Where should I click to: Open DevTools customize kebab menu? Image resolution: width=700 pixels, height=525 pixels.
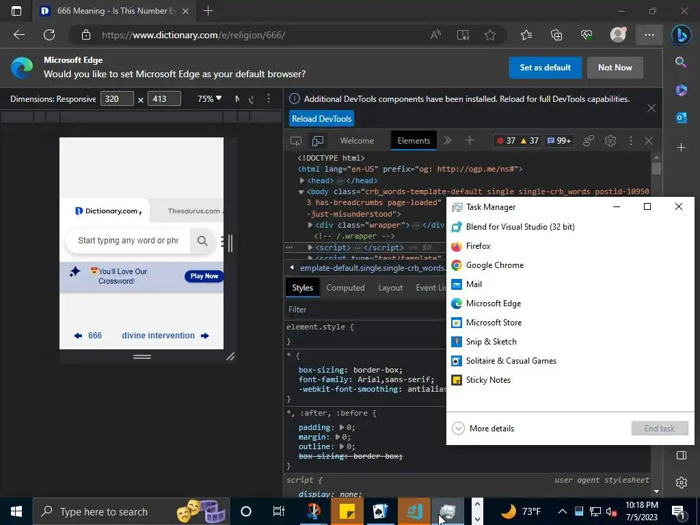(630, 141)
